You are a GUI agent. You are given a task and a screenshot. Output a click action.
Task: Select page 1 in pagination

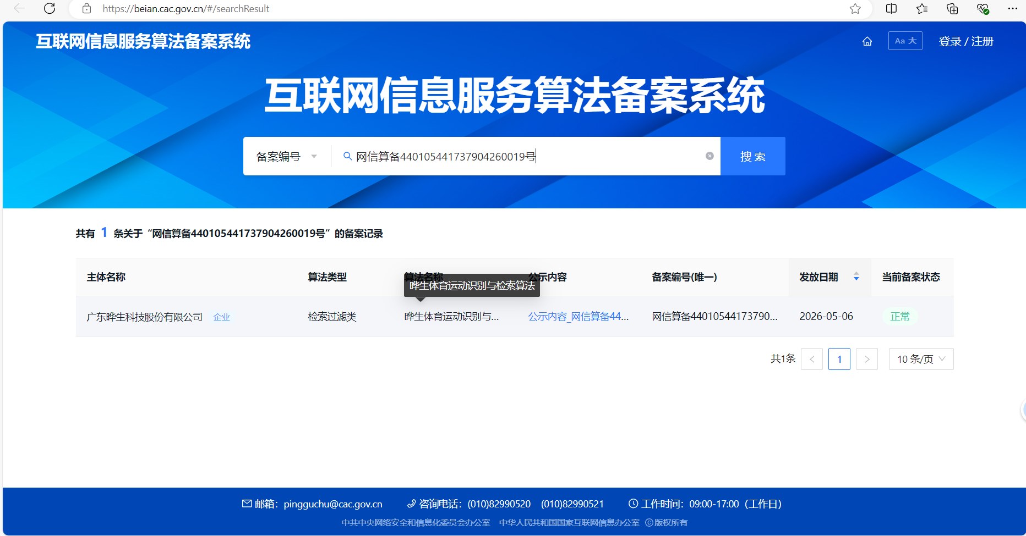pyautogui.click(x=839, y=359)
